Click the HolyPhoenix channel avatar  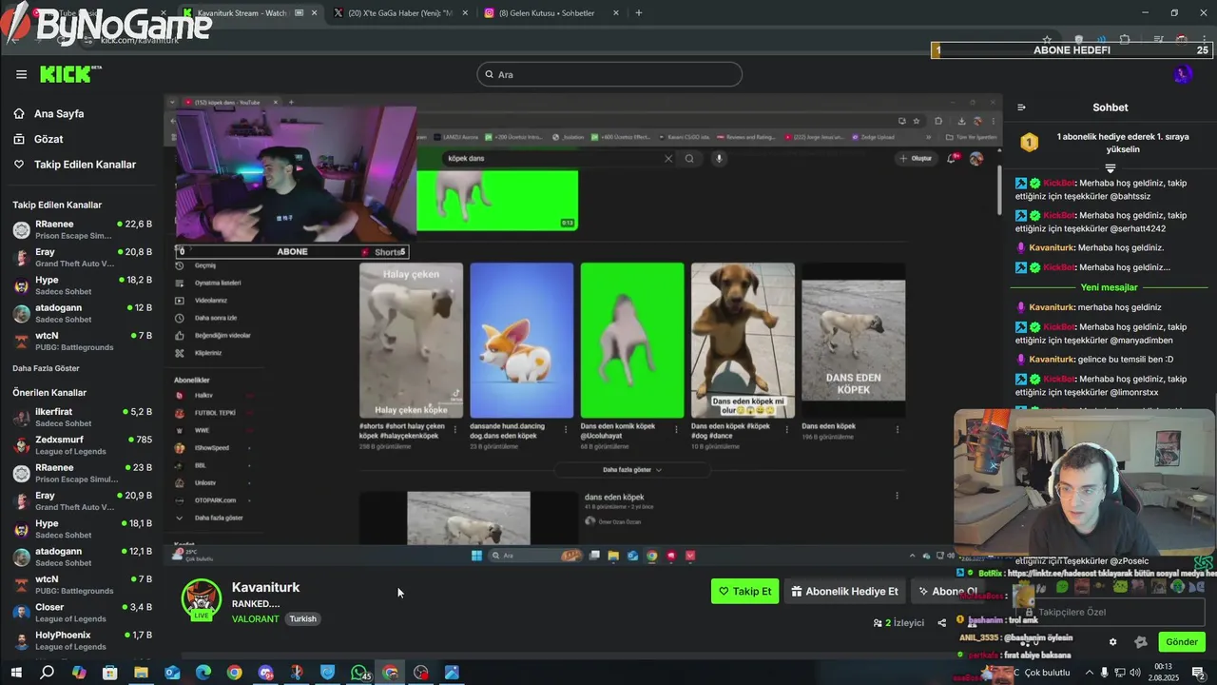tap(21, 640)
